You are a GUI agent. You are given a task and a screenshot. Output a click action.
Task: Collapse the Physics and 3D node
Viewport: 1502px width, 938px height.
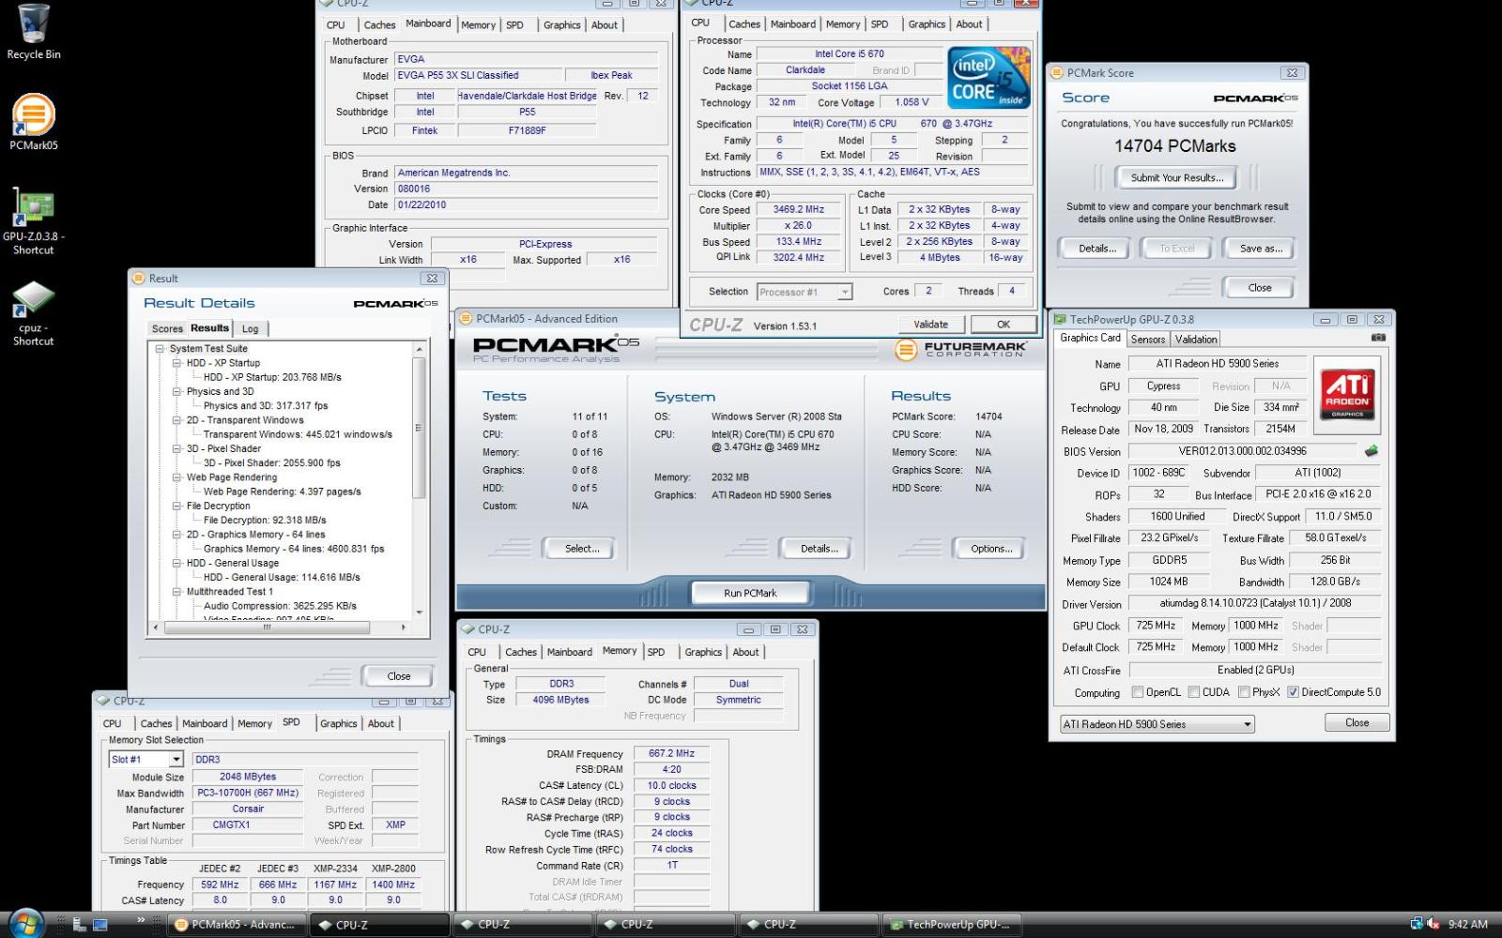pyautogui.click(x=176, y=391)
